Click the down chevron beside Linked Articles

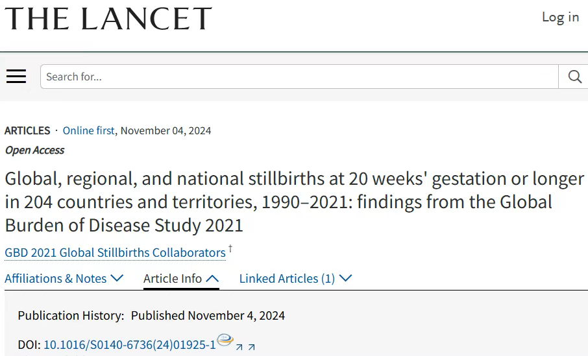tap(345, 278)
